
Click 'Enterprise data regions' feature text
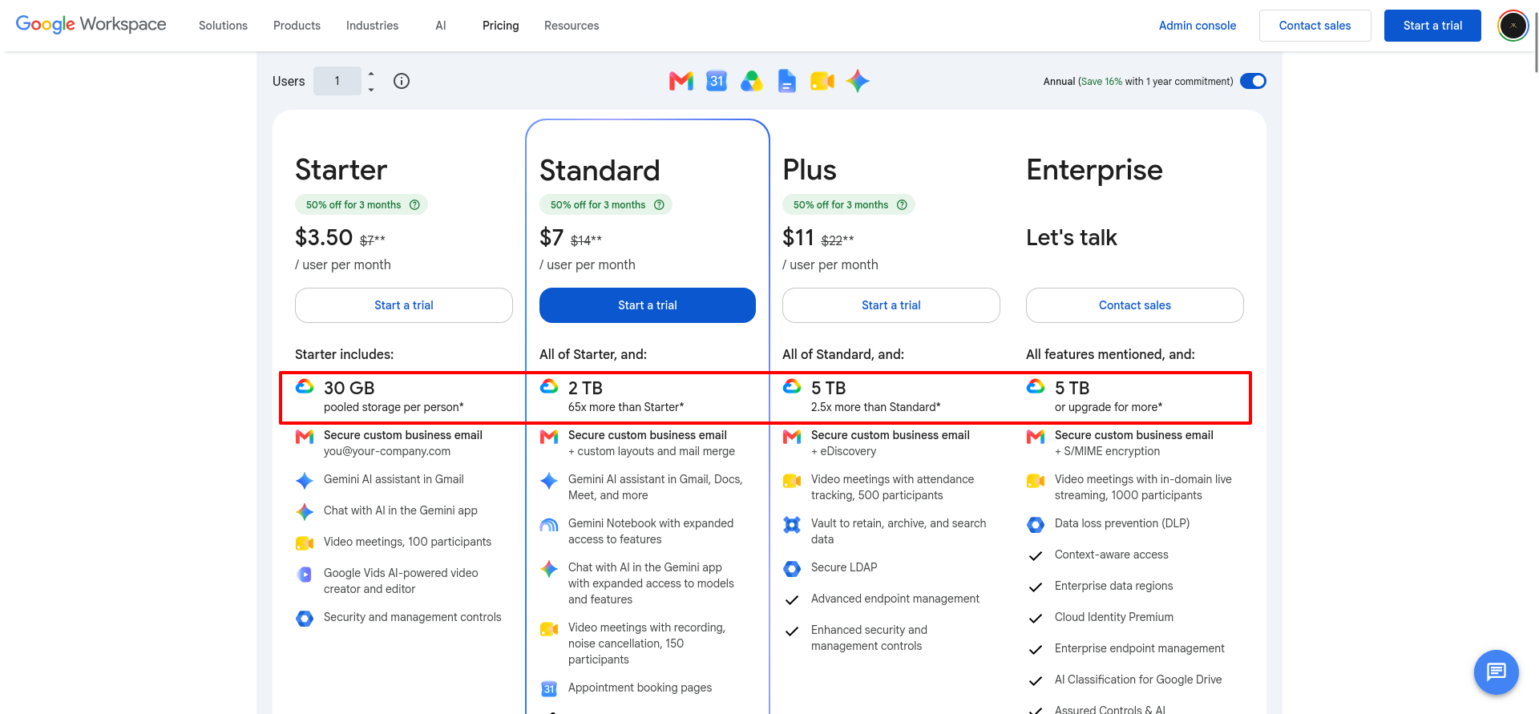(x=1114, y=586)
